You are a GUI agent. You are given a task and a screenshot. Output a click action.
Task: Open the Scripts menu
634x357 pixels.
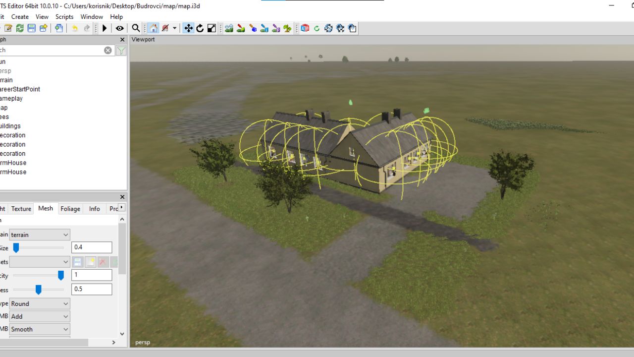pos(64,17)
